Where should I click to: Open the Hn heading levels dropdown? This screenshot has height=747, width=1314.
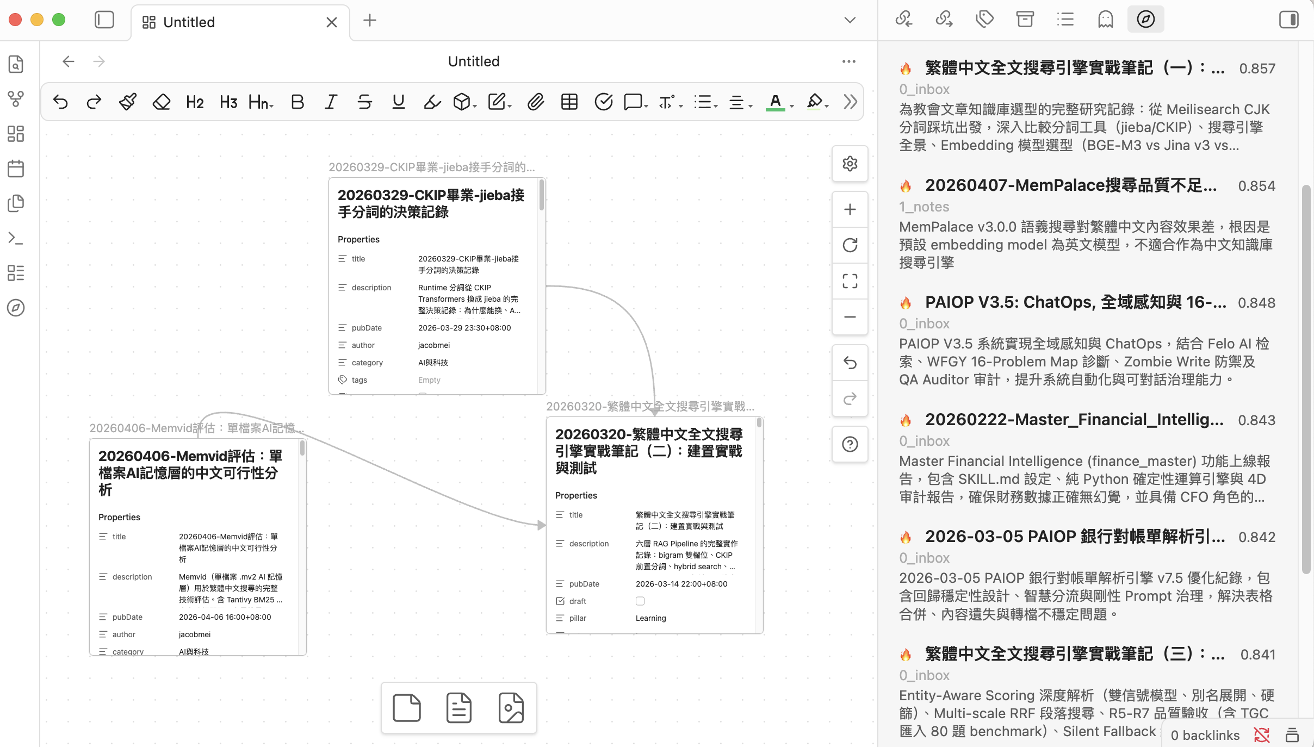tap(261, 102)
